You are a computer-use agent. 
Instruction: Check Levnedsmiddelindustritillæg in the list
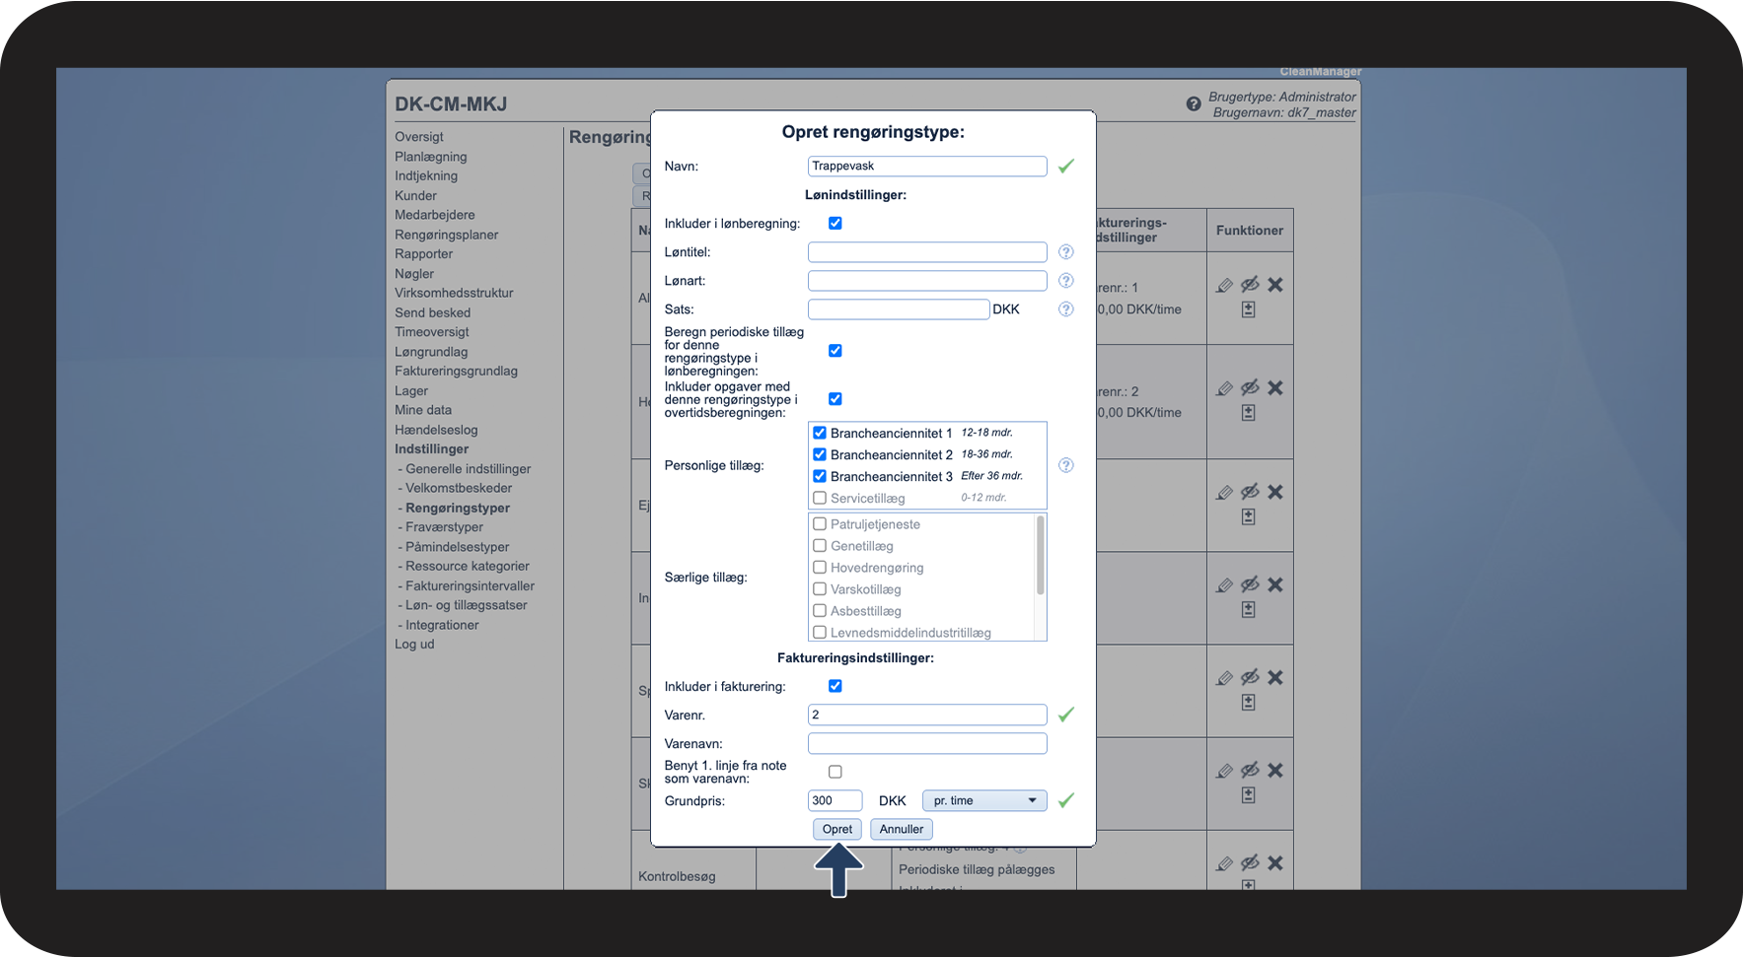820,633
